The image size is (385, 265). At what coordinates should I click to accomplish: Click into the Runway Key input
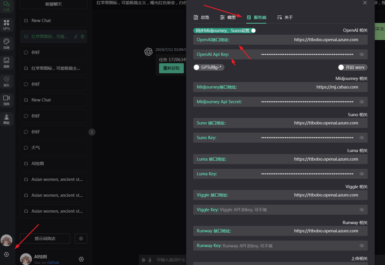[280, 246]
